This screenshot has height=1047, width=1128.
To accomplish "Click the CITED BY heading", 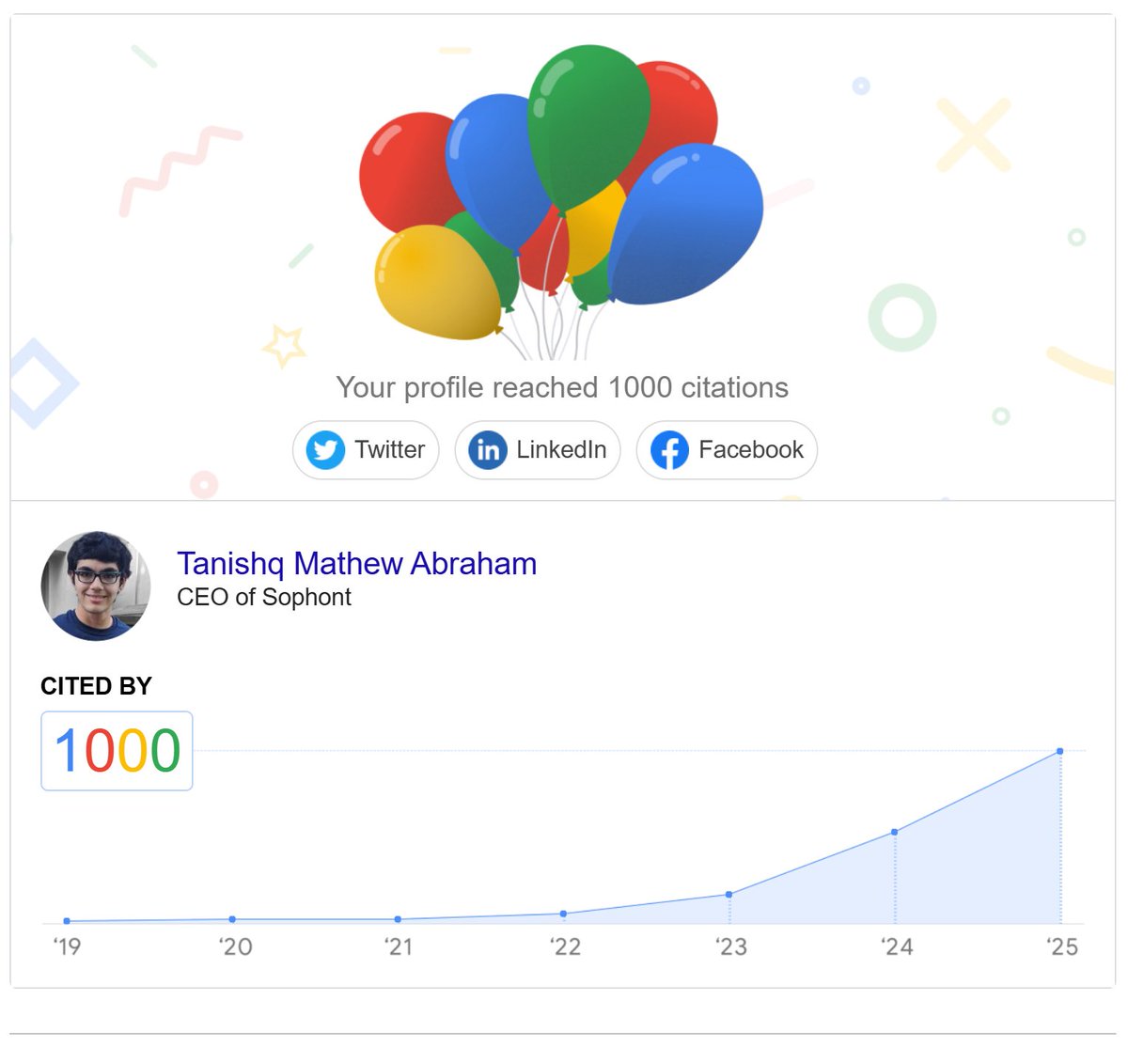I will pyautogui.click(x=96, y=686).
